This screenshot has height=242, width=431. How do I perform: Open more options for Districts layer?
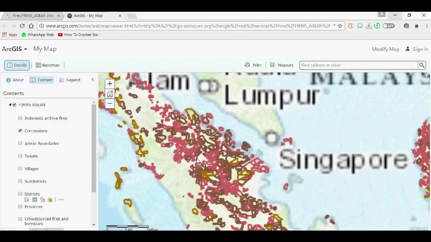[61, 200]
